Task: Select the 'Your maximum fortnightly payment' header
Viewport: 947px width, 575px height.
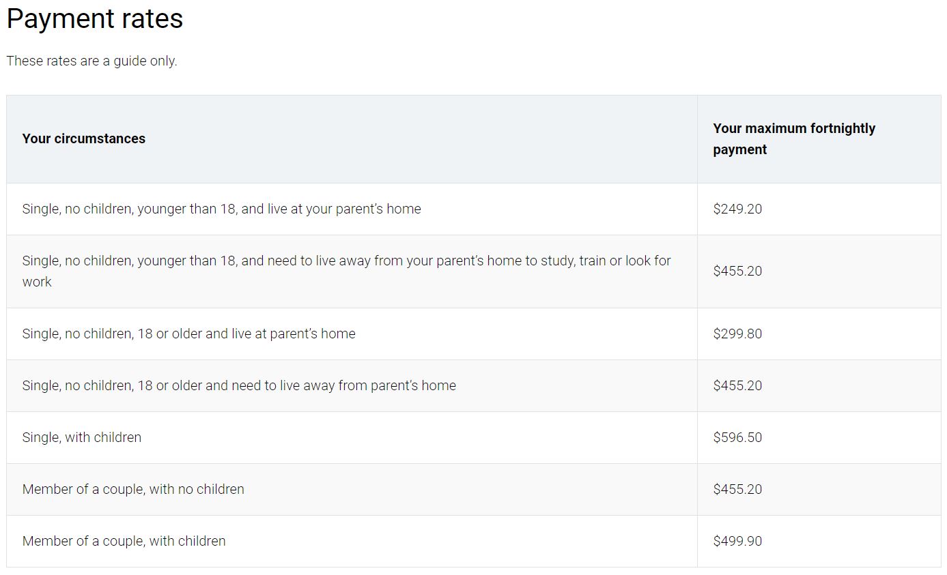Action: 794,138
